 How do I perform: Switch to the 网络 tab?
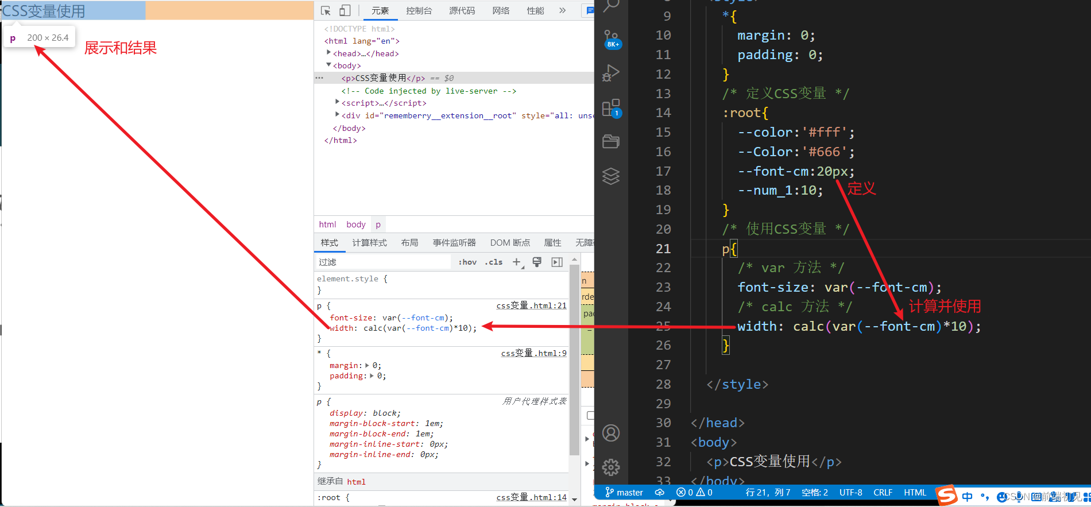(501, 10)
